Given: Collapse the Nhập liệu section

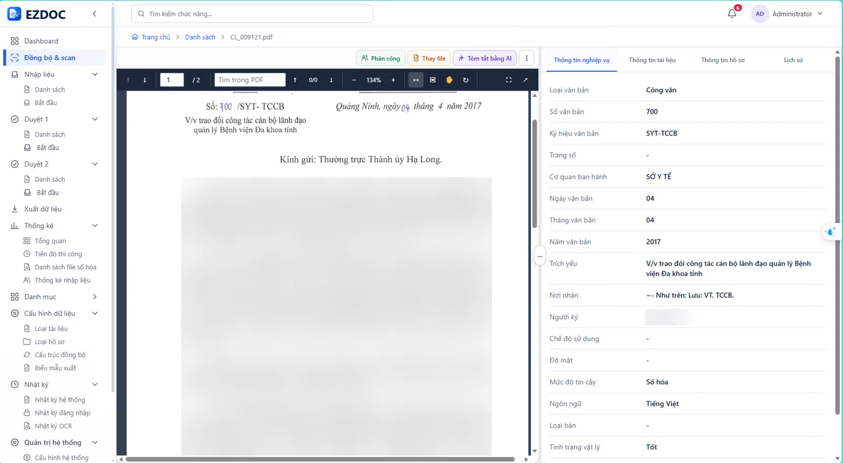Looking at the screenshot, I should 95,74.
